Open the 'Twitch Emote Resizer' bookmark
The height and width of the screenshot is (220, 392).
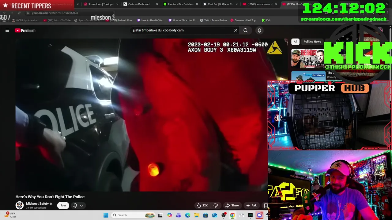coord(213,20)
